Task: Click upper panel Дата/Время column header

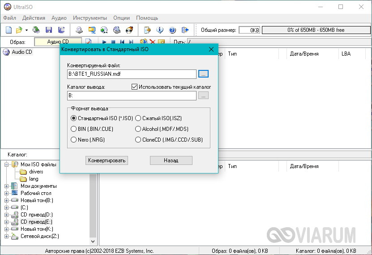Action: tap(313, 54)
